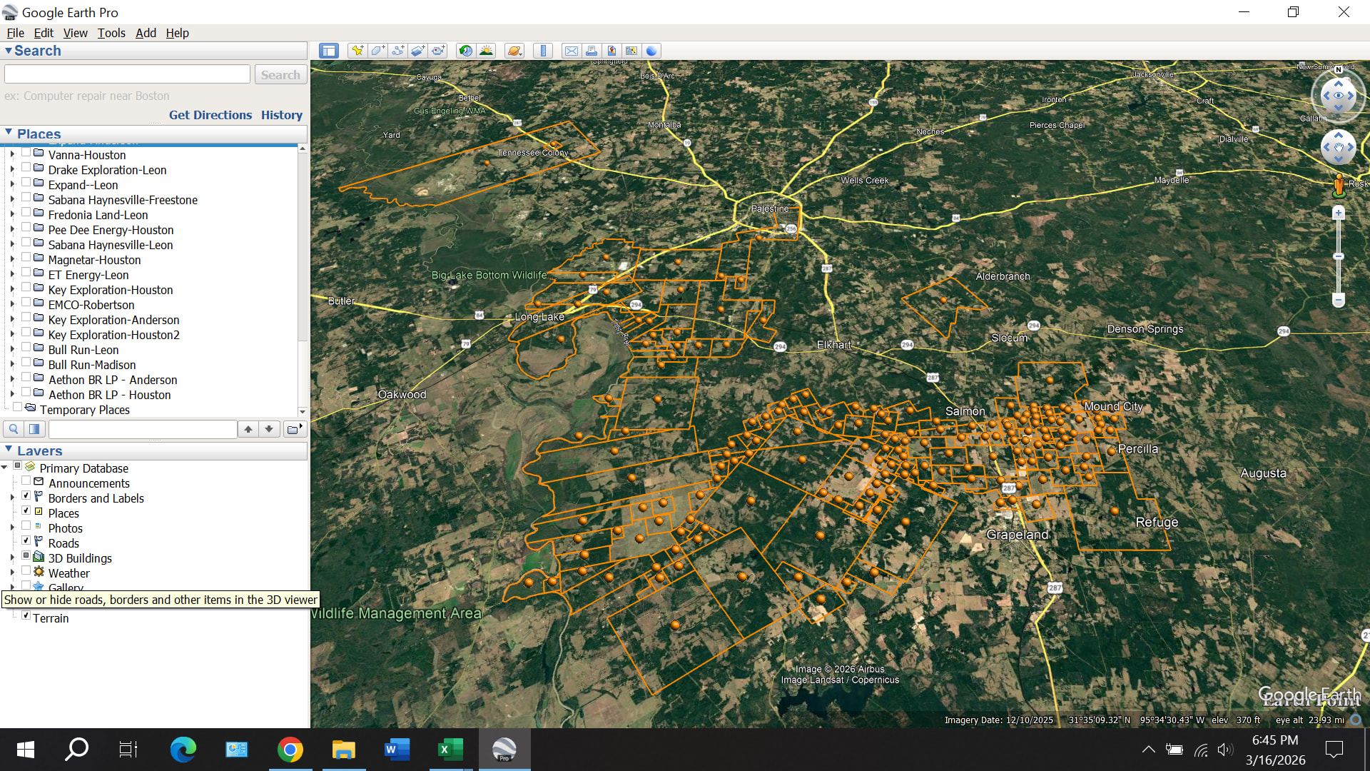The height and width of the screenshot is (771, 1370).
Task: Enable the Bull Run-Leon folder checkbox
Action: coord(26,349)
